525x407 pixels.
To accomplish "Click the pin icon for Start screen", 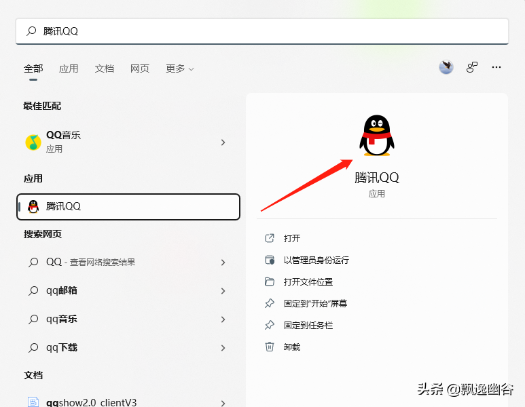I will click(270, 303).
